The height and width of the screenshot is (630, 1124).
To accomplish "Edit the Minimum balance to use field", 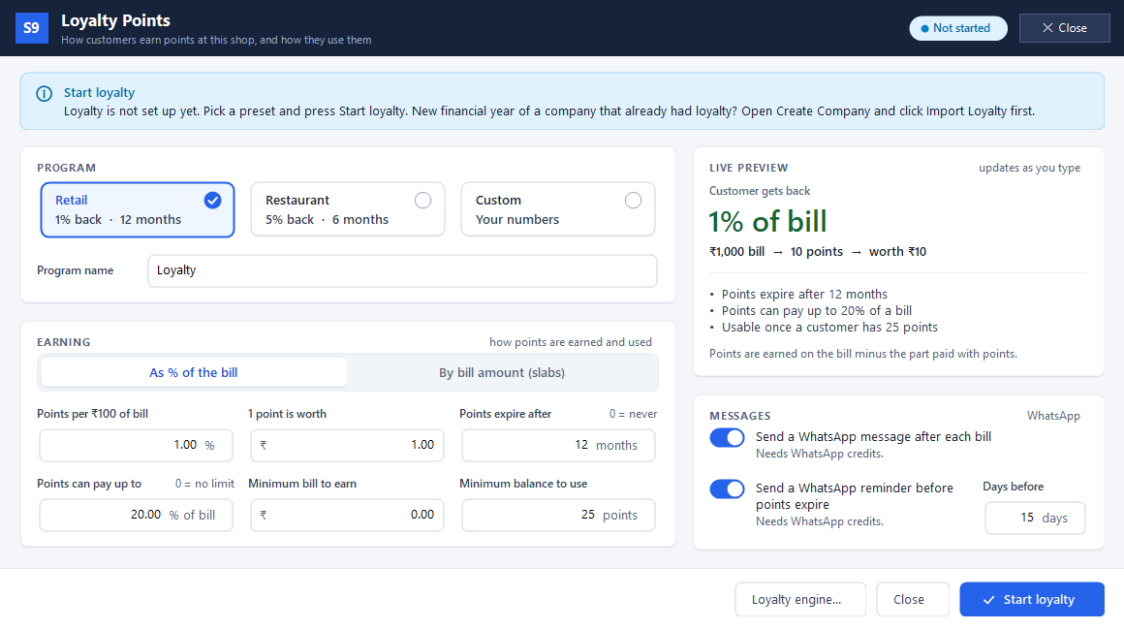I will [x=558, y=516].
